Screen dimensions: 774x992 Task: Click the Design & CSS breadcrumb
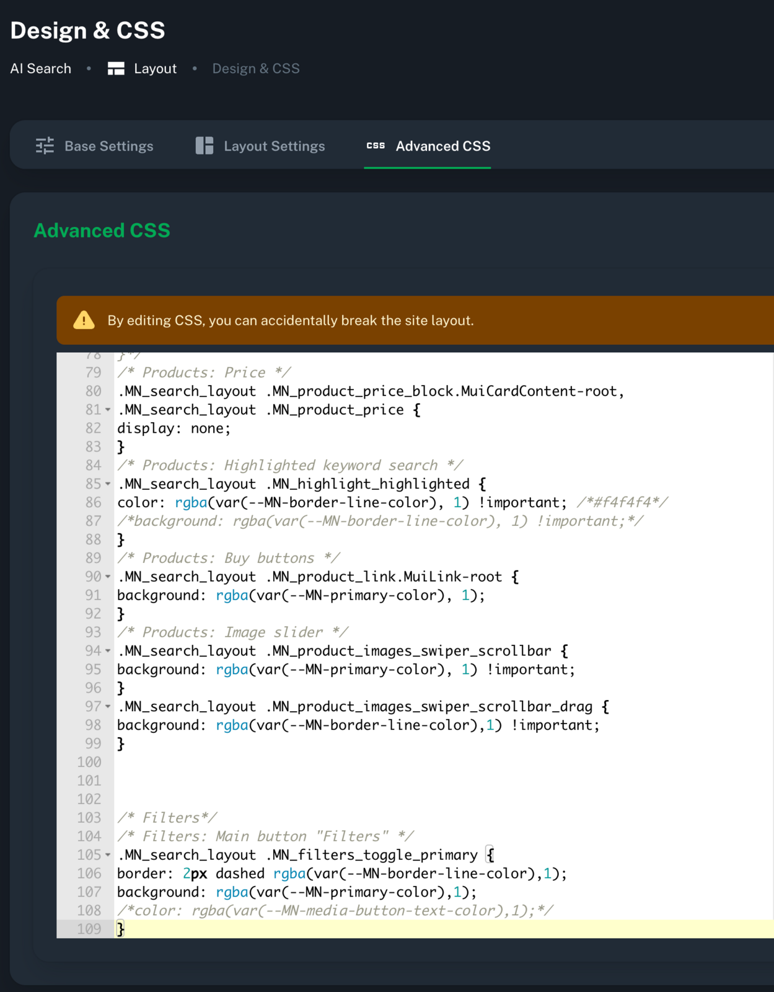point(256,69)
